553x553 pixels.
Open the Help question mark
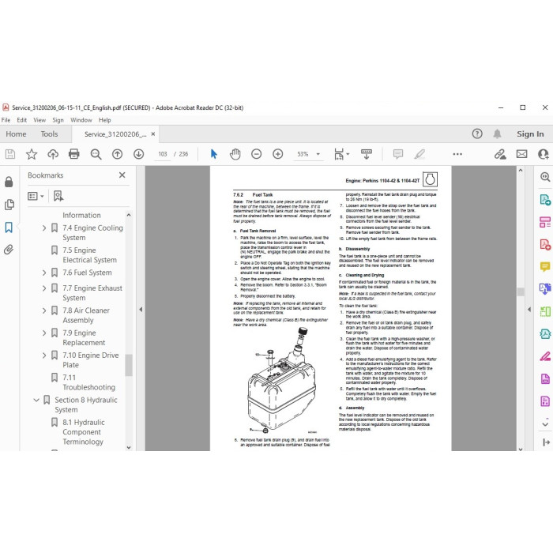click(x=477, y=134)
